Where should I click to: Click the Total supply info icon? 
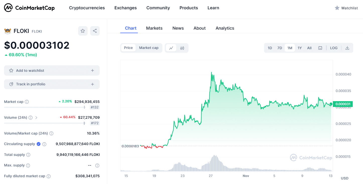click(x=28, y=155)
